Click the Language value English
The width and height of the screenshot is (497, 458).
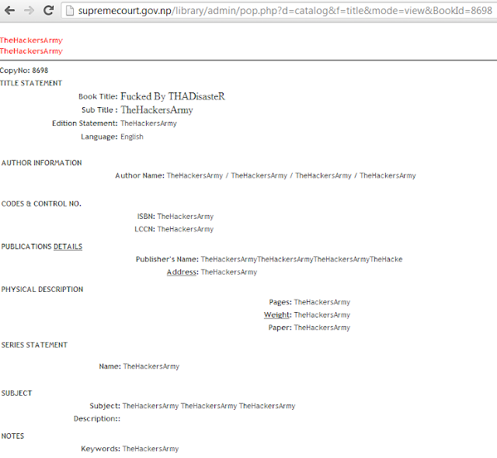[132, 137]
